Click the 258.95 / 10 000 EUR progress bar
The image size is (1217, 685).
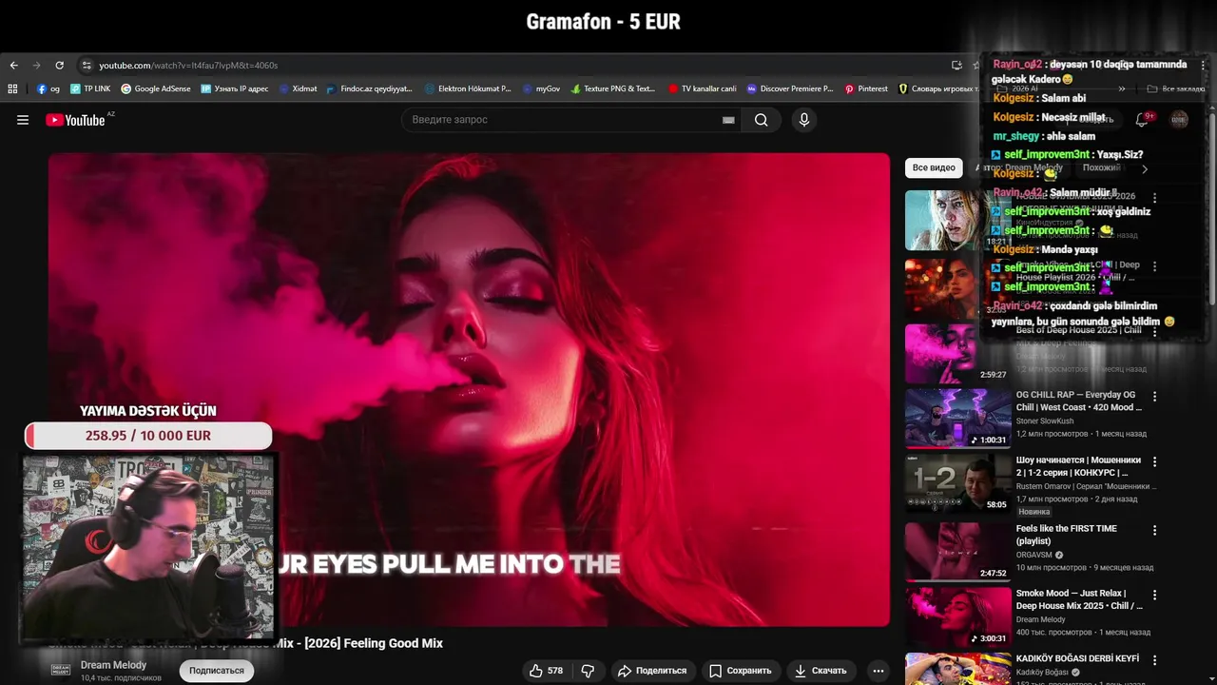[148, 436]
